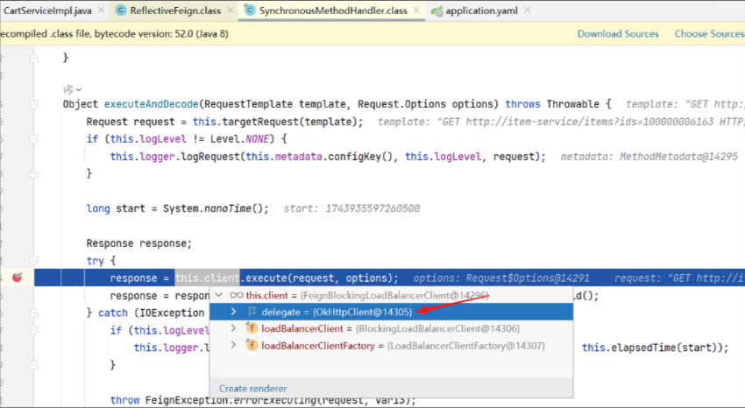This screenshot has width=745, height=408.
Task: Click the field icon beside loadBalancerClientFactory
Action: tap(252, 345)
